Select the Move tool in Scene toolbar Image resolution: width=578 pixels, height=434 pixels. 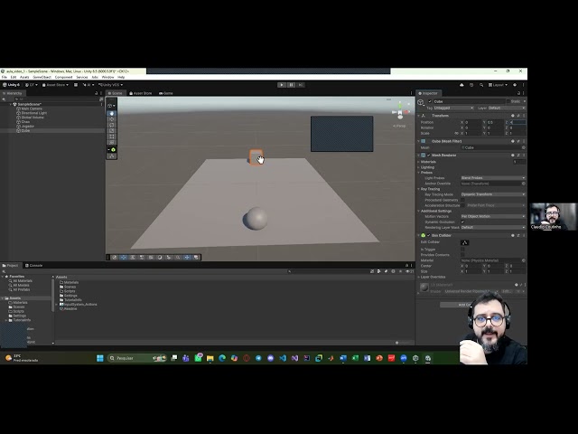[x=112, y=119]
